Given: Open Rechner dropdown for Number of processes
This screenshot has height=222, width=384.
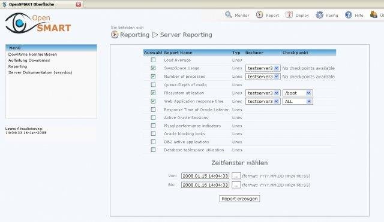Looking at the screenshot, I should click(263, 77).
